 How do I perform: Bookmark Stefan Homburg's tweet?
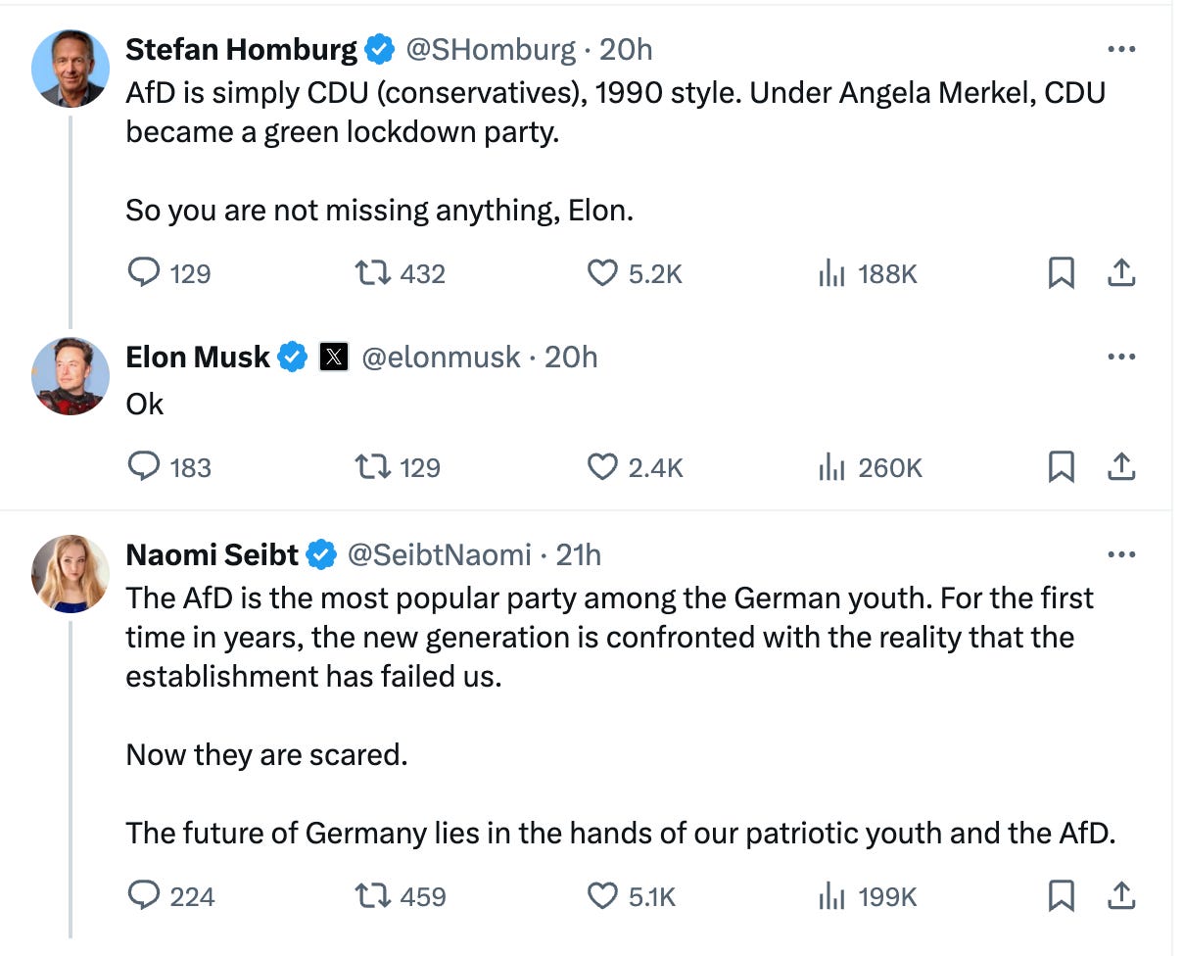click(1061, 273)
